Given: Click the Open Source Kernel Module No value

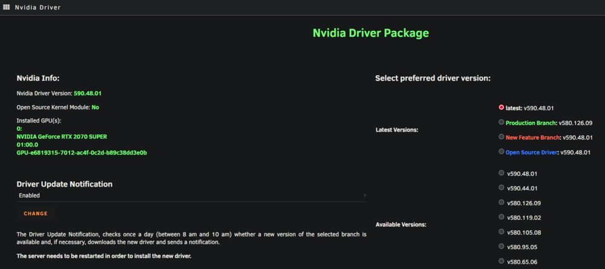Looking at the screenshot, I should pos(96,107).
